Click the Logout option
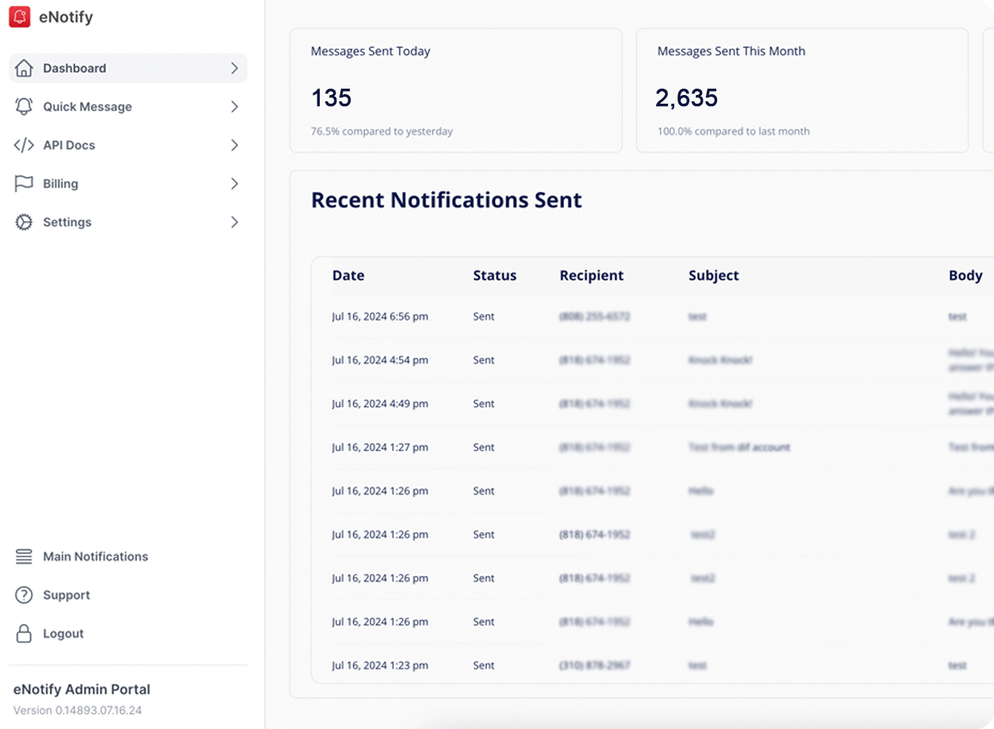Image resolution: width=994 pixels, height=729 pixels. tap(63, 633)
